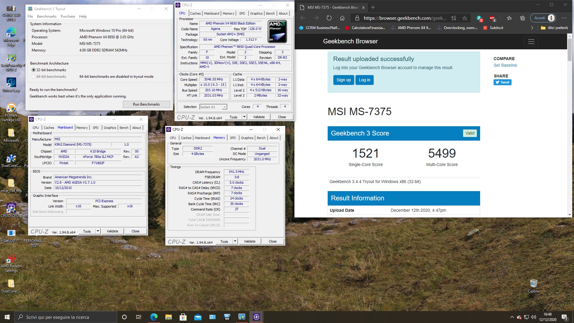This screenshot has height=323, width=574.
Task: Switch to SPD tab in Memory CPU-Z window
Action: tap(233, 138)
